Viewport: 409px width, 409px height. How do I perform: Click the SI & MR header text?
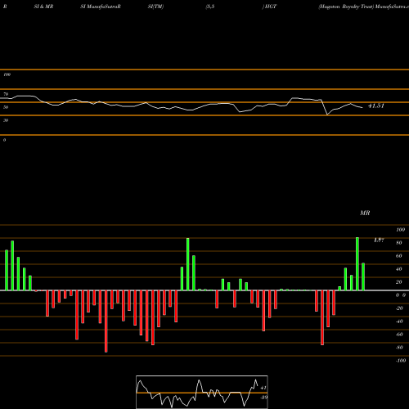pos(43,7)
